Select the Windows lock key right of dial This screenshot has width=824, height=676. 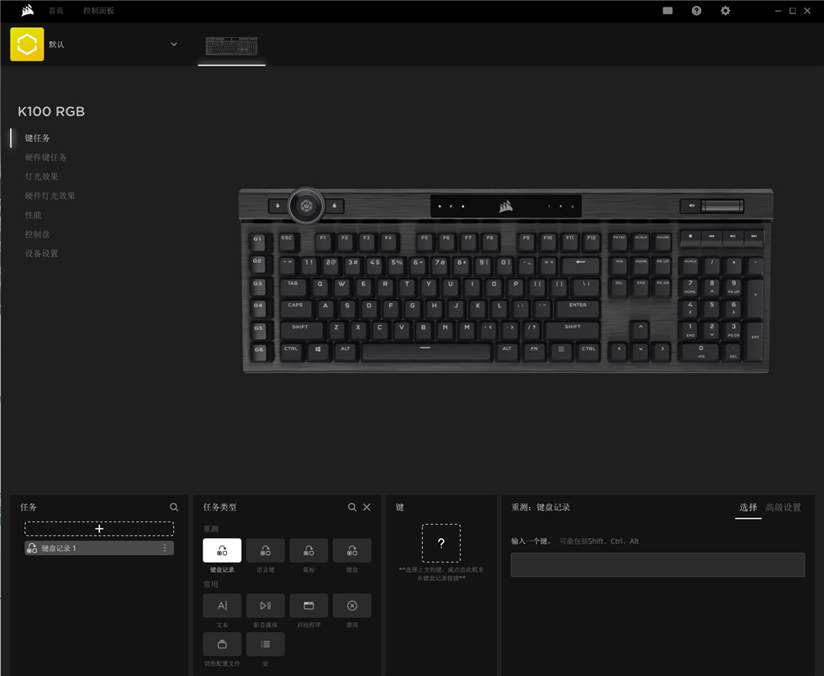click(335, 206)
